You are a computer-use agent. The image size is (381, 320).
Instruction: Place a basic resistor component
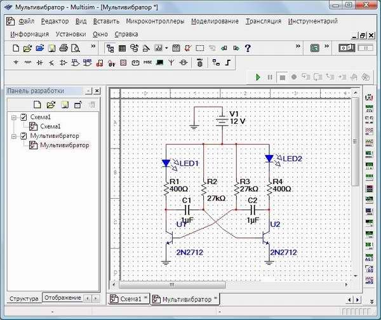coord(28,63)
